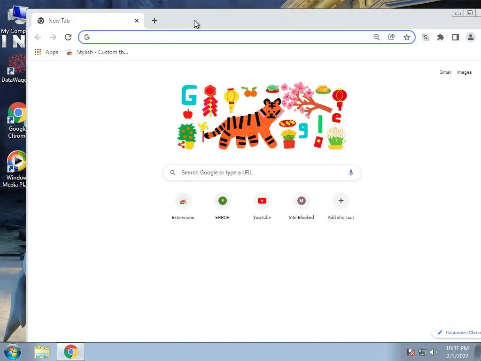The width and height of the screenshot is (481, 361).
Task: Open the zoom magnifier icon in the address bar
Action: [376, 37]
